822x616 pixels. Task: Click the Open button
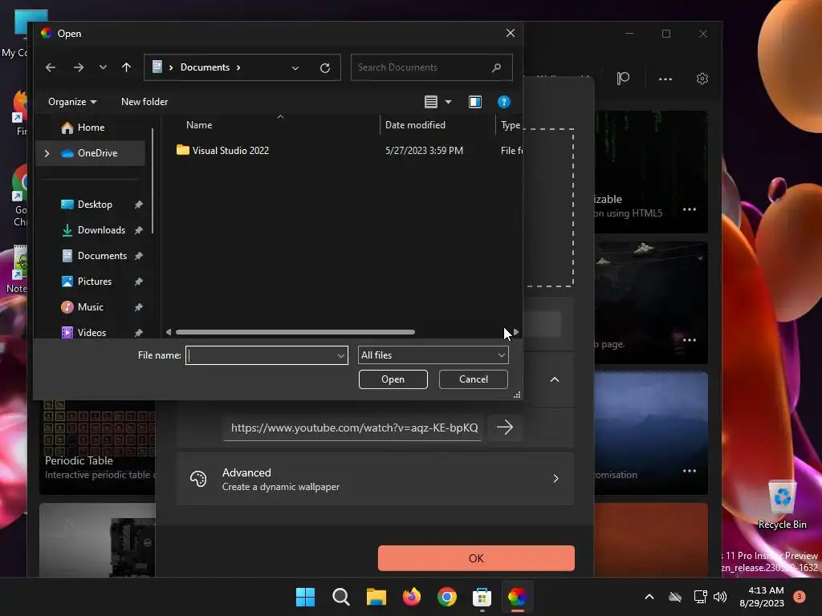coord(393,379)
